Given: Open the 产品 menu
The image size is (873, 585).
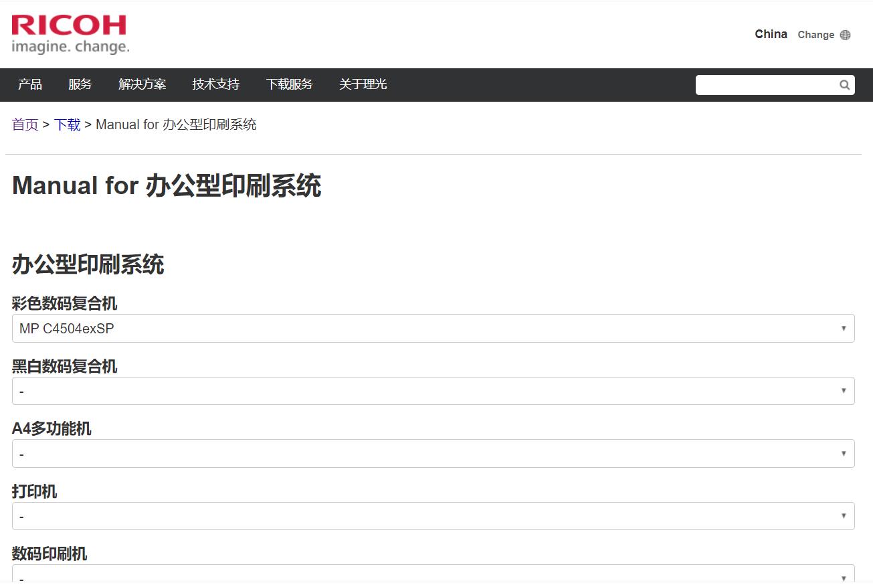Looking at the screenshot, I should [29, 85].
